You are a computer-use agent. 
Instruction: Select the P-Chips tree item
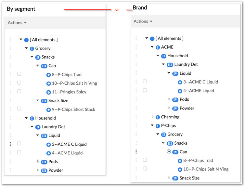(x=168, y=126)
